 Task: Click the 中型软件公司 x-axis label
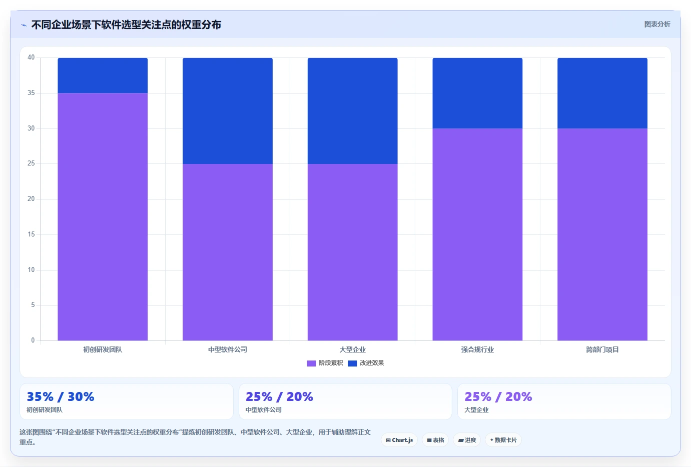coord(228,349)
